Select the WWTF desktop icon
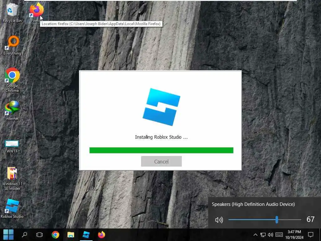The height and width of the screenshot is (241, 321). pyautogui.click(x=12, y=147)
